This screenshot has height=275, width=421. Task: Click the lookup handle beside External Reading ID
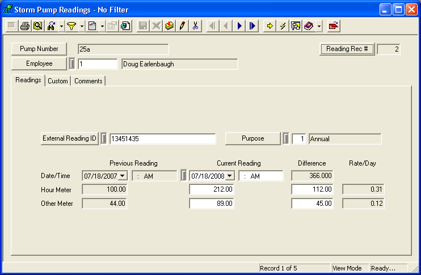(104, 139)
